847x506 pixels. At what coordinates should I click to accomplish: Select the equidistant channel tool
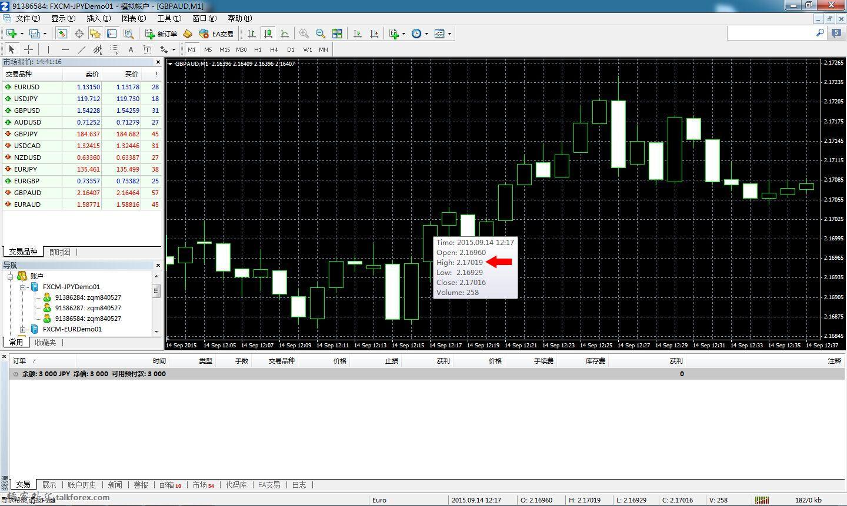pyautogui.click(x=98, y=49)
